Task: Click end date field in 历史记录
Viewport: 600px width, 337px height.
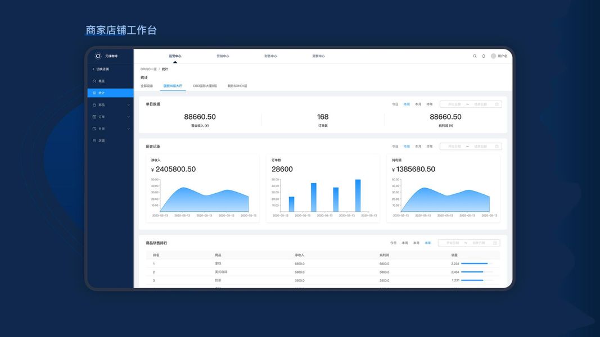Action: (481, 147)
